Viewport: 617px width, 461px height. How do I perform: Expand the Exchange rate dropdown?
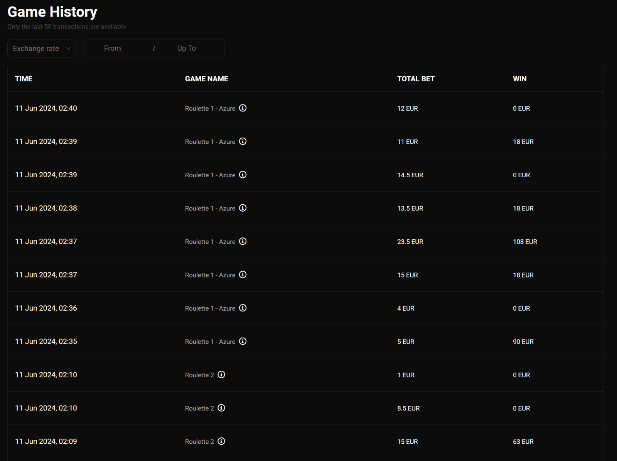click(42, 48)
